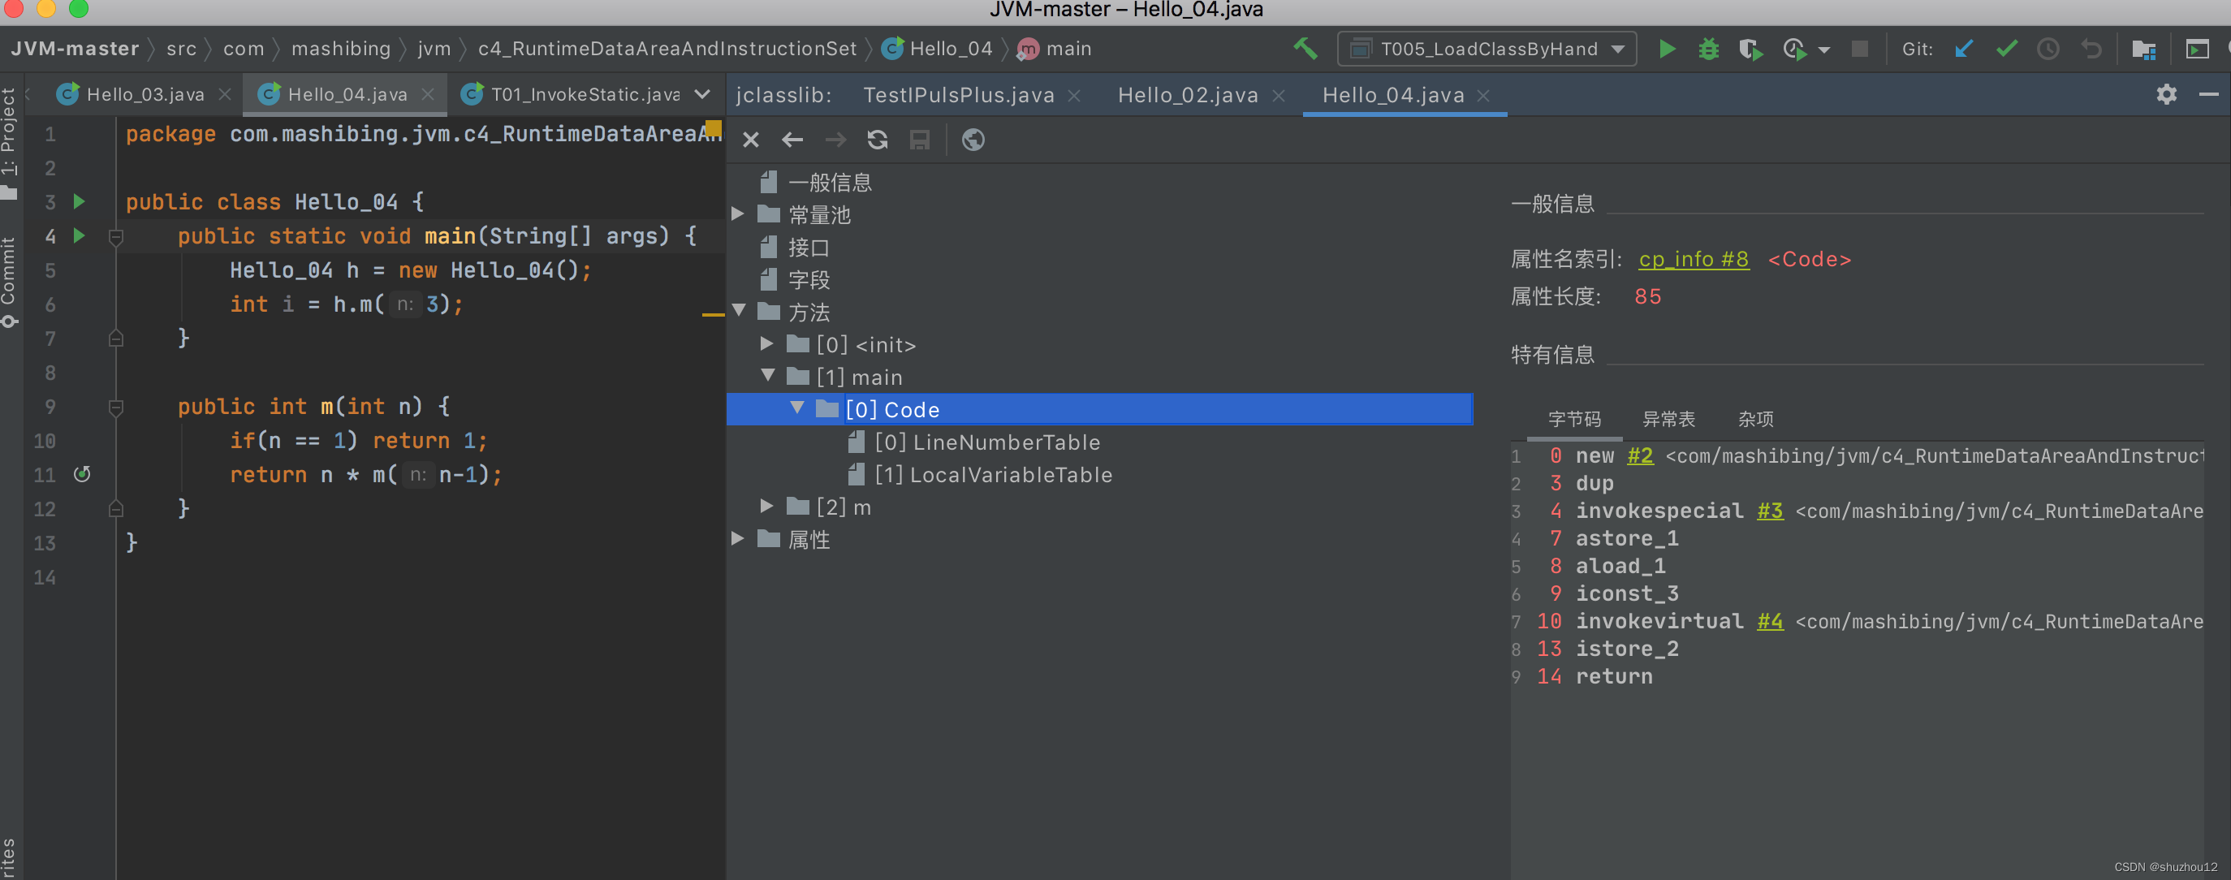Follow the cp_info #8 link
This screenshot has width=2231, height=880.
[1694, 259]
